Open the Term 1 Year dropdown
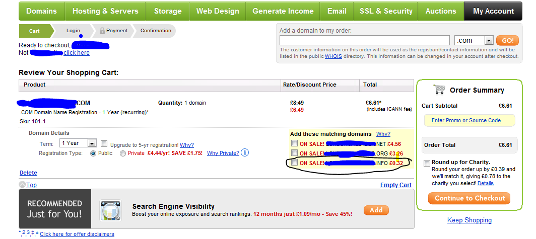This screenshot has width=536, height=239. click(78, 143)
